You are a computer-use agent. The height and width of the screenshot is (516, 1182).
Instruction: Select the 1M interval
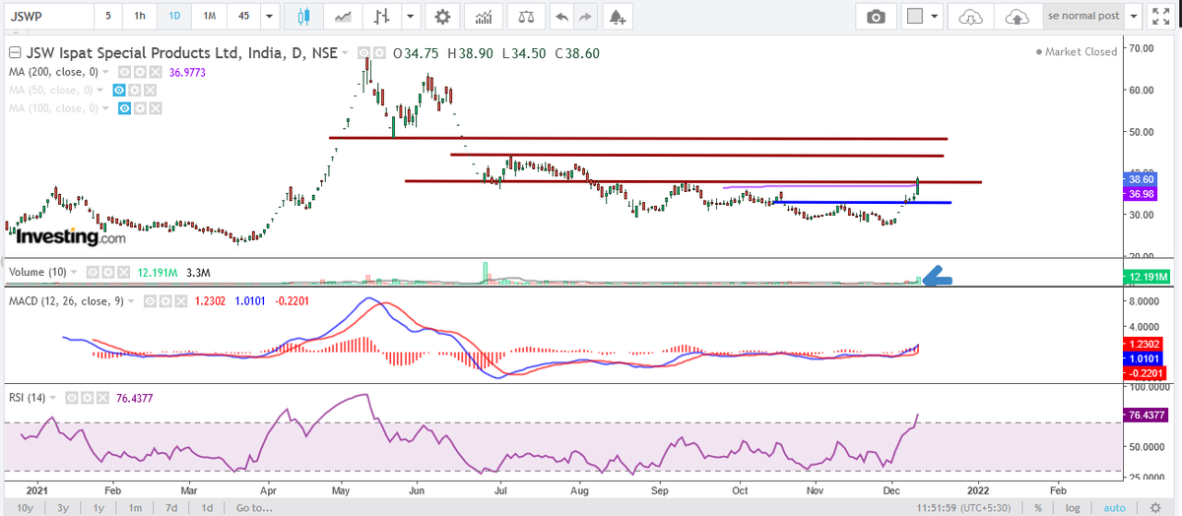208,17
